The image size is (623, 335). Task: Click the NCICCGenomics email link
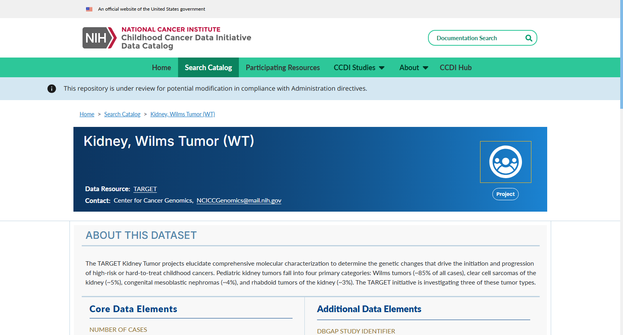coord(239,201)
